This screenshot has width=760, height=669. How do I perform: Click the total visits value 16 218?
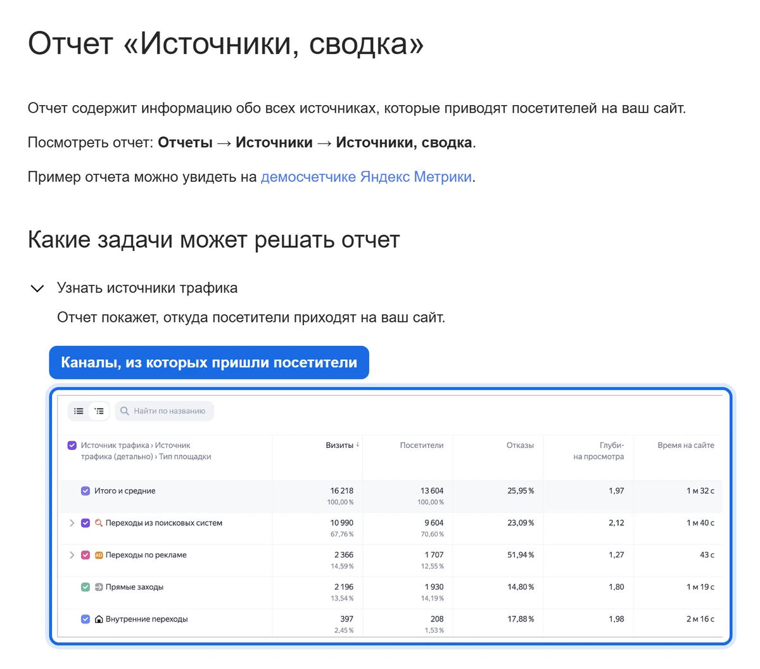(x=342, y=491)
